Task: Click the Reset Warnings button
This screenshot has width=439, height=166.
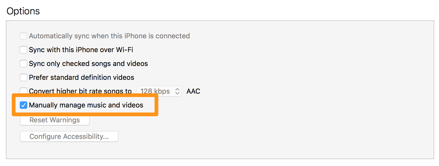Action: 55,121
